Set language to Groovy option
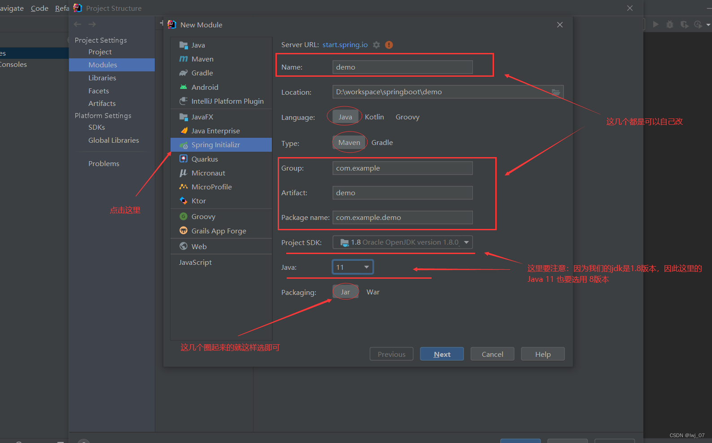Screen dimensions: 712x443 pos(407,117)
